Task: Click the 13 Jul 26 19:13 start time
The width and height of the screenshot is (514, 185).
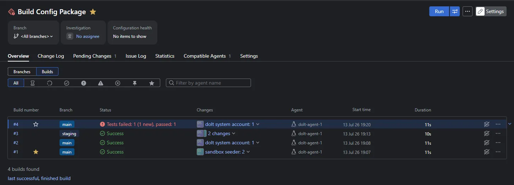Action: (x=357, y=134)
